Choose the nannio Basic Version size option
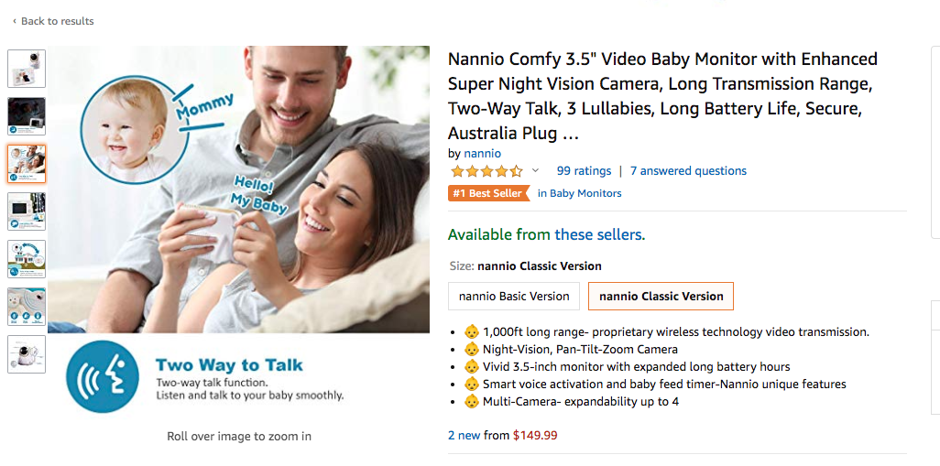 pos(514,297)
